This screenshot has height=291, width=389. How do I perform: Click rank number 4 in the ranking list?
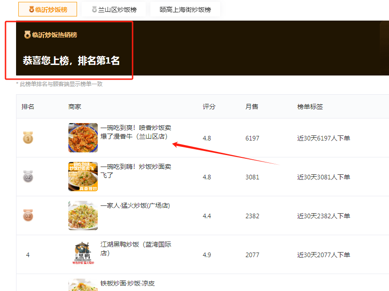(x=28, y=255)
